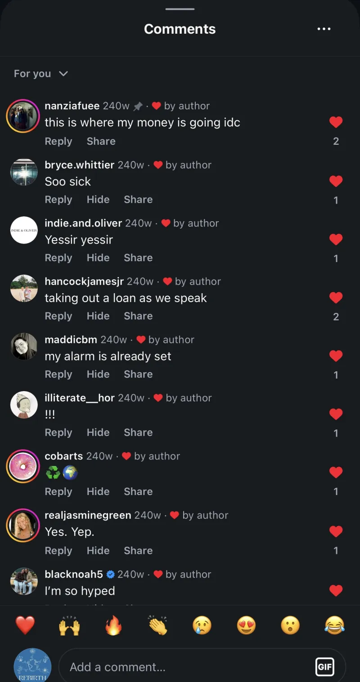Screen dimensions: 360x682
Task: Insert the crying laughing emoji
Action: [x=334, y=625]
